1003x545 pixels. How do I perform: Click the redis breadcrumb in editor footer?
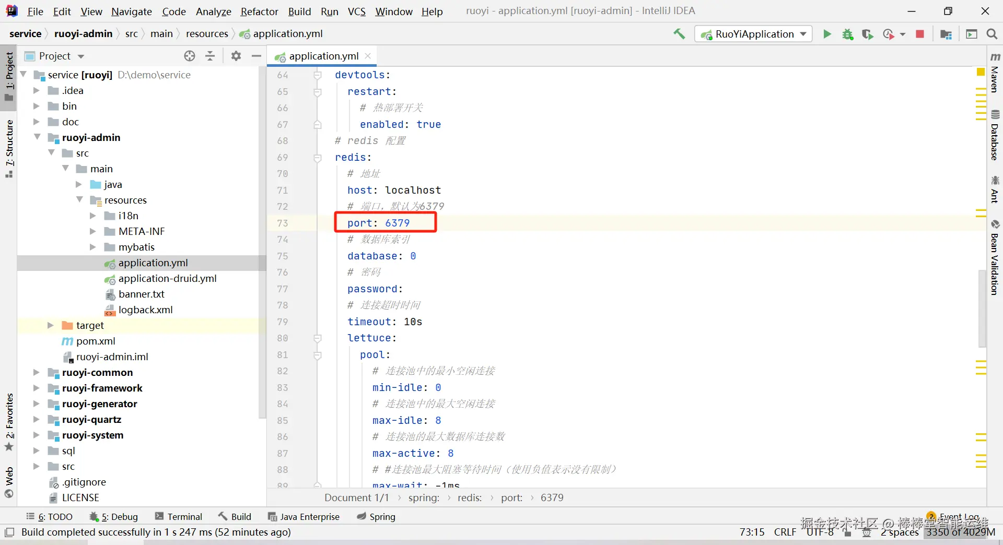pyautogui.click(x=470, y=497)
